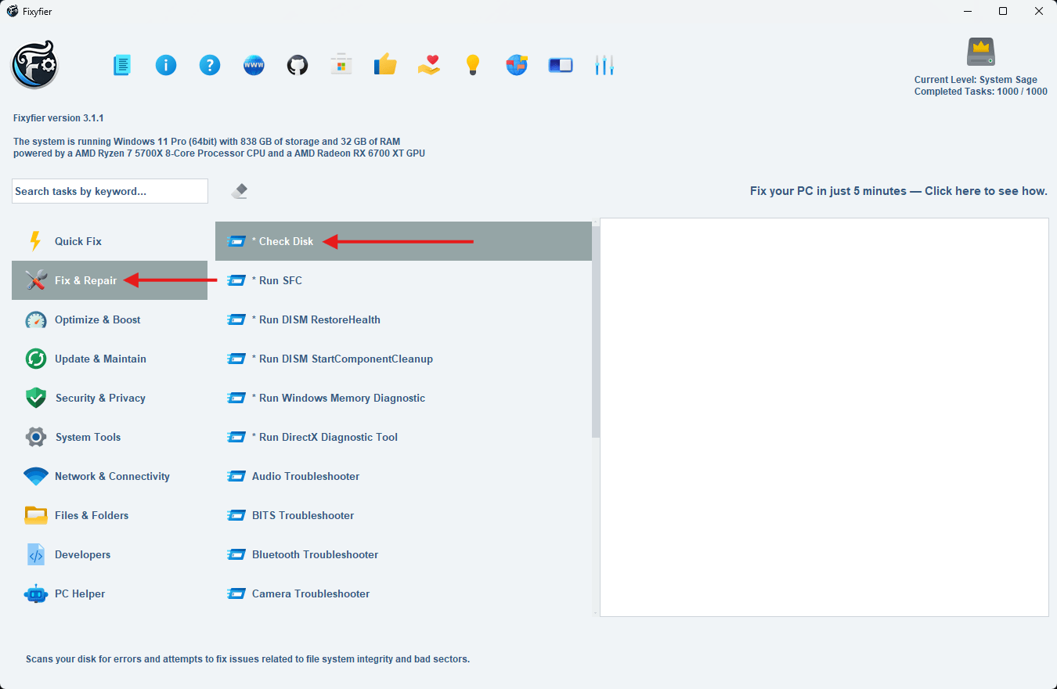Select the Camera Troubleshooter task
Screen dimensions: 1057x689
[403, 593]
